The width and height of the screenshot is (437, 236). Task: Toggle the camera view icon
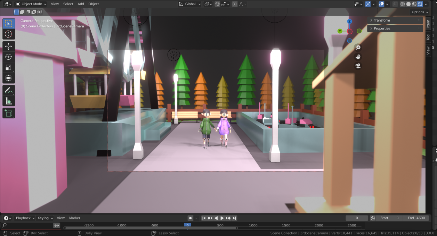pos(358,66)
